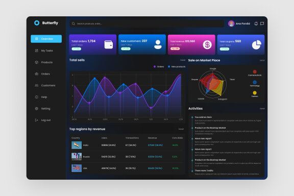
Task: Click the Google label on radar chart
Action: [213, 68]
